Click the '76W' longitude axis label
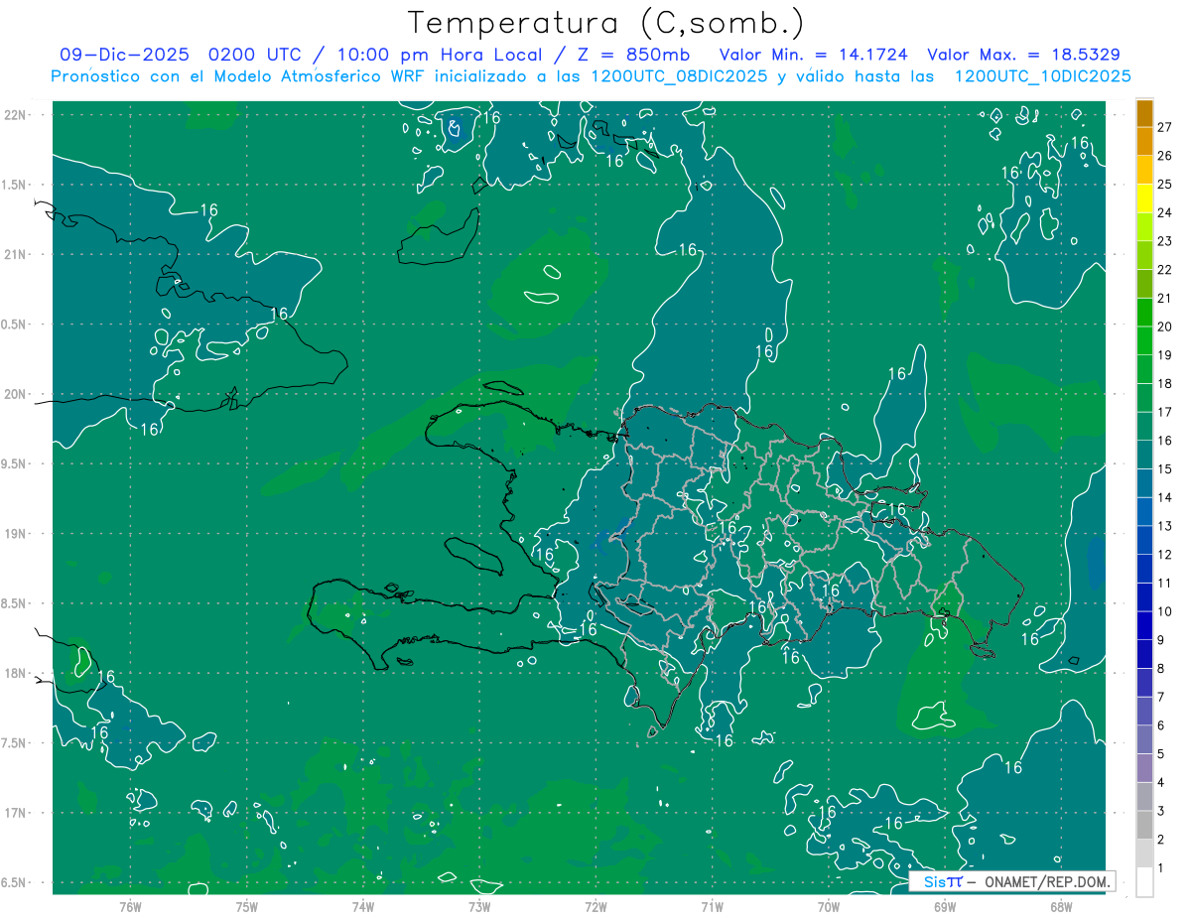The image size is (1191, 920). point(130,906)
